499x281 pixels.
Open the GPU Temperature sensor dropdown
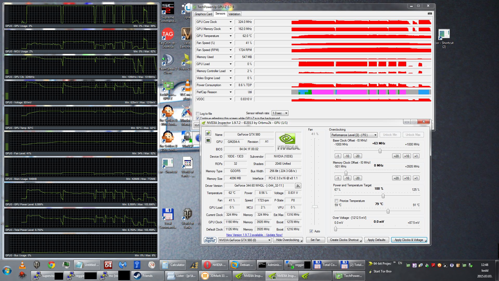click(230, 36)
